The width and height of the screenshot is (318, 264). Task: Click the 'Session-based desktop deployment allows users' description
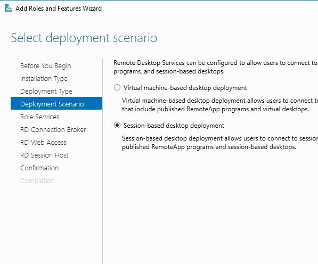(x=220, y=143)
